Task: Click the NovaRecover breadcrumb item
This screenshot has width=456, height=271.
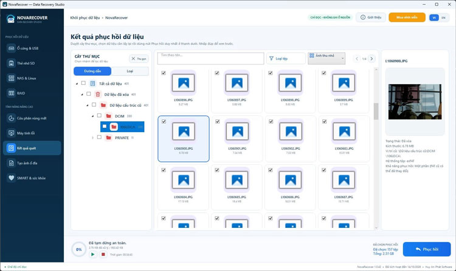Action: coord(116,18)
